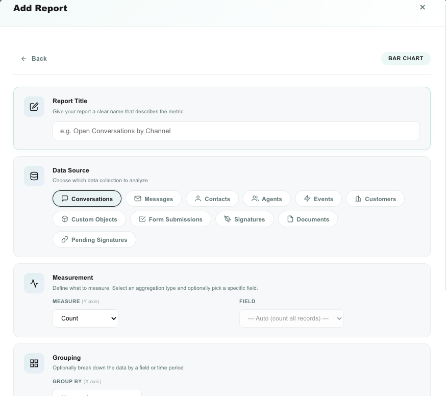Close the Add Report dialog
This screenshot has height=396, width=446.
pos(423,7)
